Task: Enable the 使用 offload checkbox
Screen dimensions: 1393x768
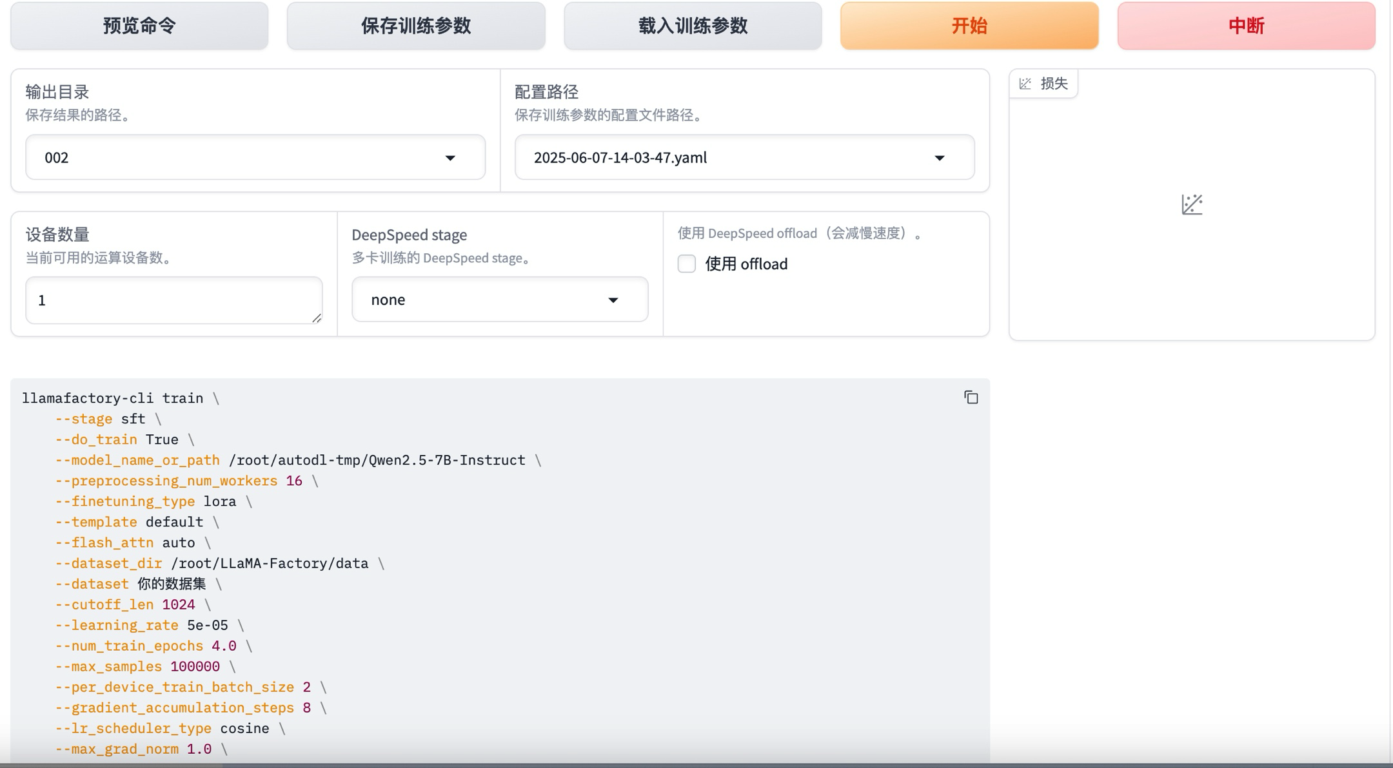Action: point(687,264)
